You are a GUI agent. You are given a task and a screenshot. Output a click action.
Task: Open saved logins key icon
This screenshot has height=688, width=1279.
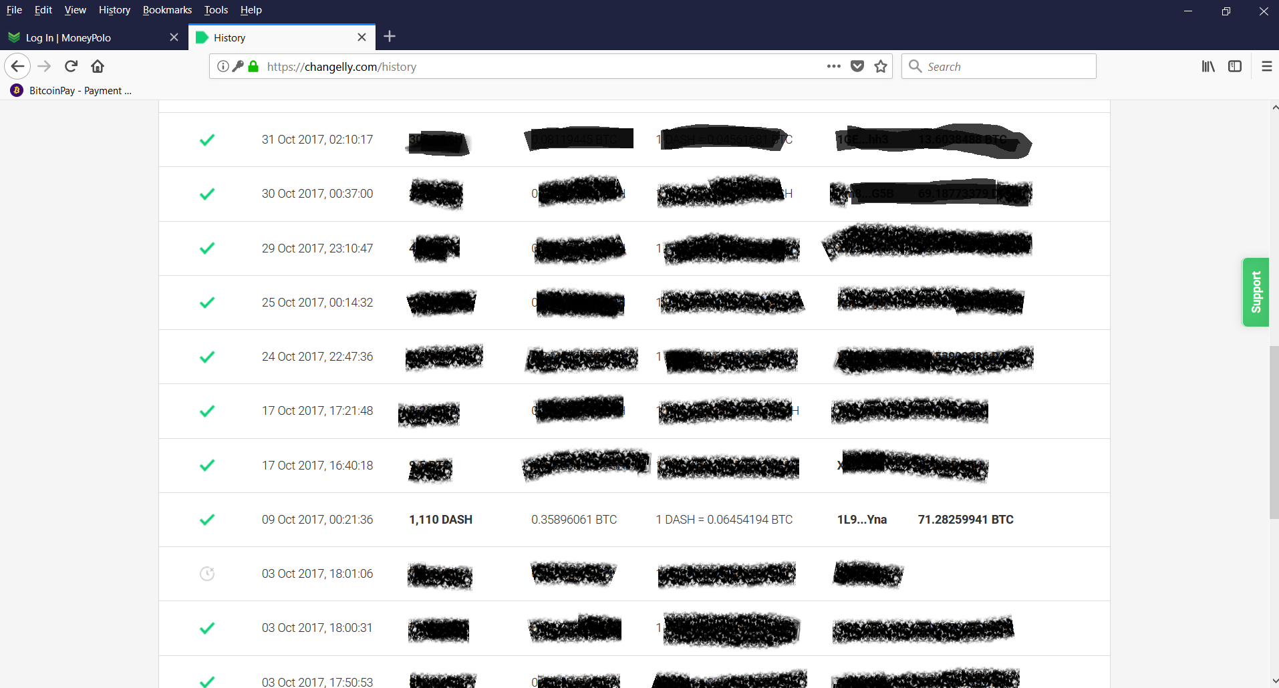[x=238, y=66]
